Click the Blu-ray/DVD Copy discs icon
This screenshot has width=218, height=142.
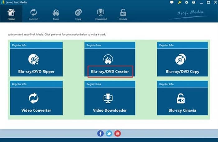pos(180,59)
